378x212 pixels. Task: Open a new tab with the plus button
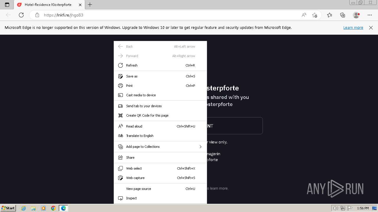click(x=90, y=5)
